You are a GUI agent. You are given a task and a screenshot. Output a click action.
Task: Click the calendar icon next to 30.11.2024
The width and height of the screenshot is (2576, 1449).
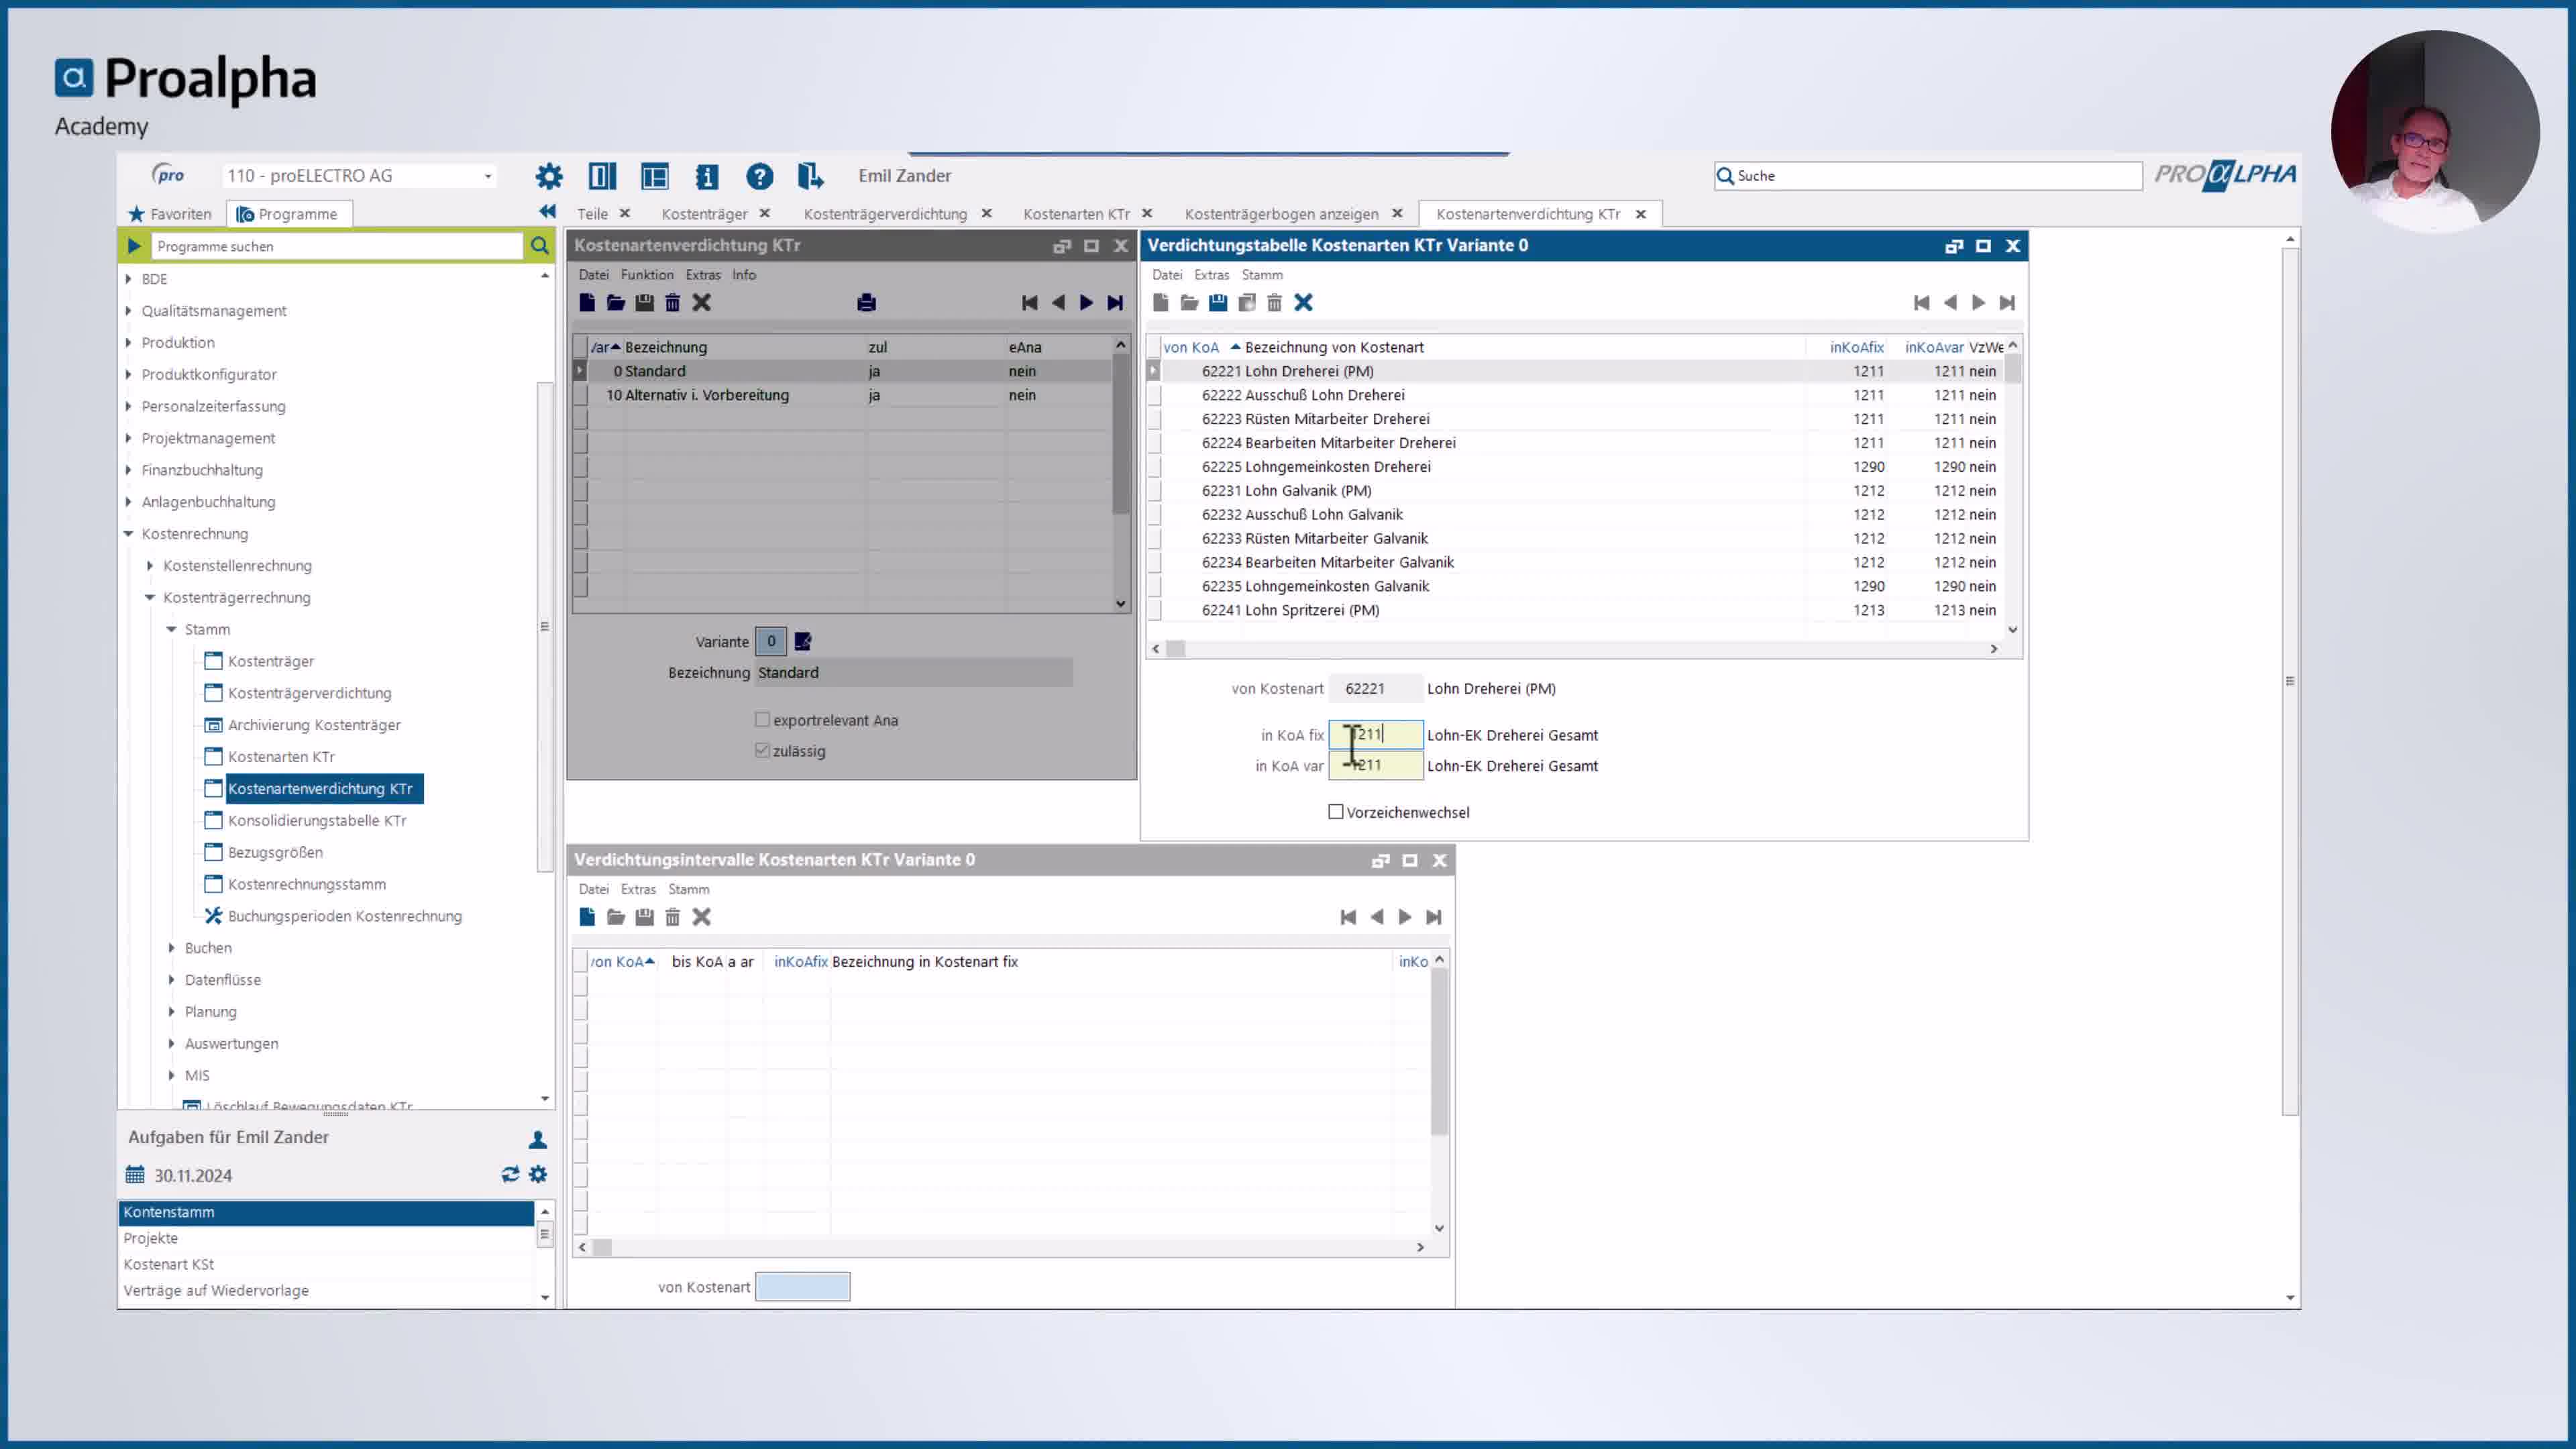click(135, 1175)
